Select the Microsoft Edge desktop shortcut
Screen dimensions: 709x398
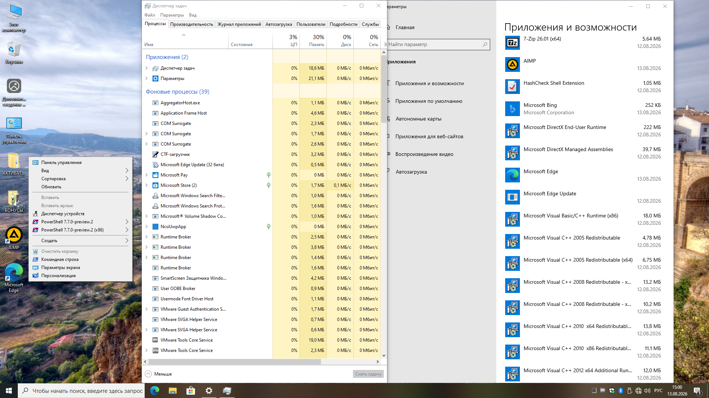[14, 278]
